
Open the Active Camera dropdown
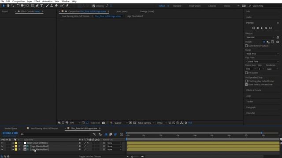[x=146, y=123]
